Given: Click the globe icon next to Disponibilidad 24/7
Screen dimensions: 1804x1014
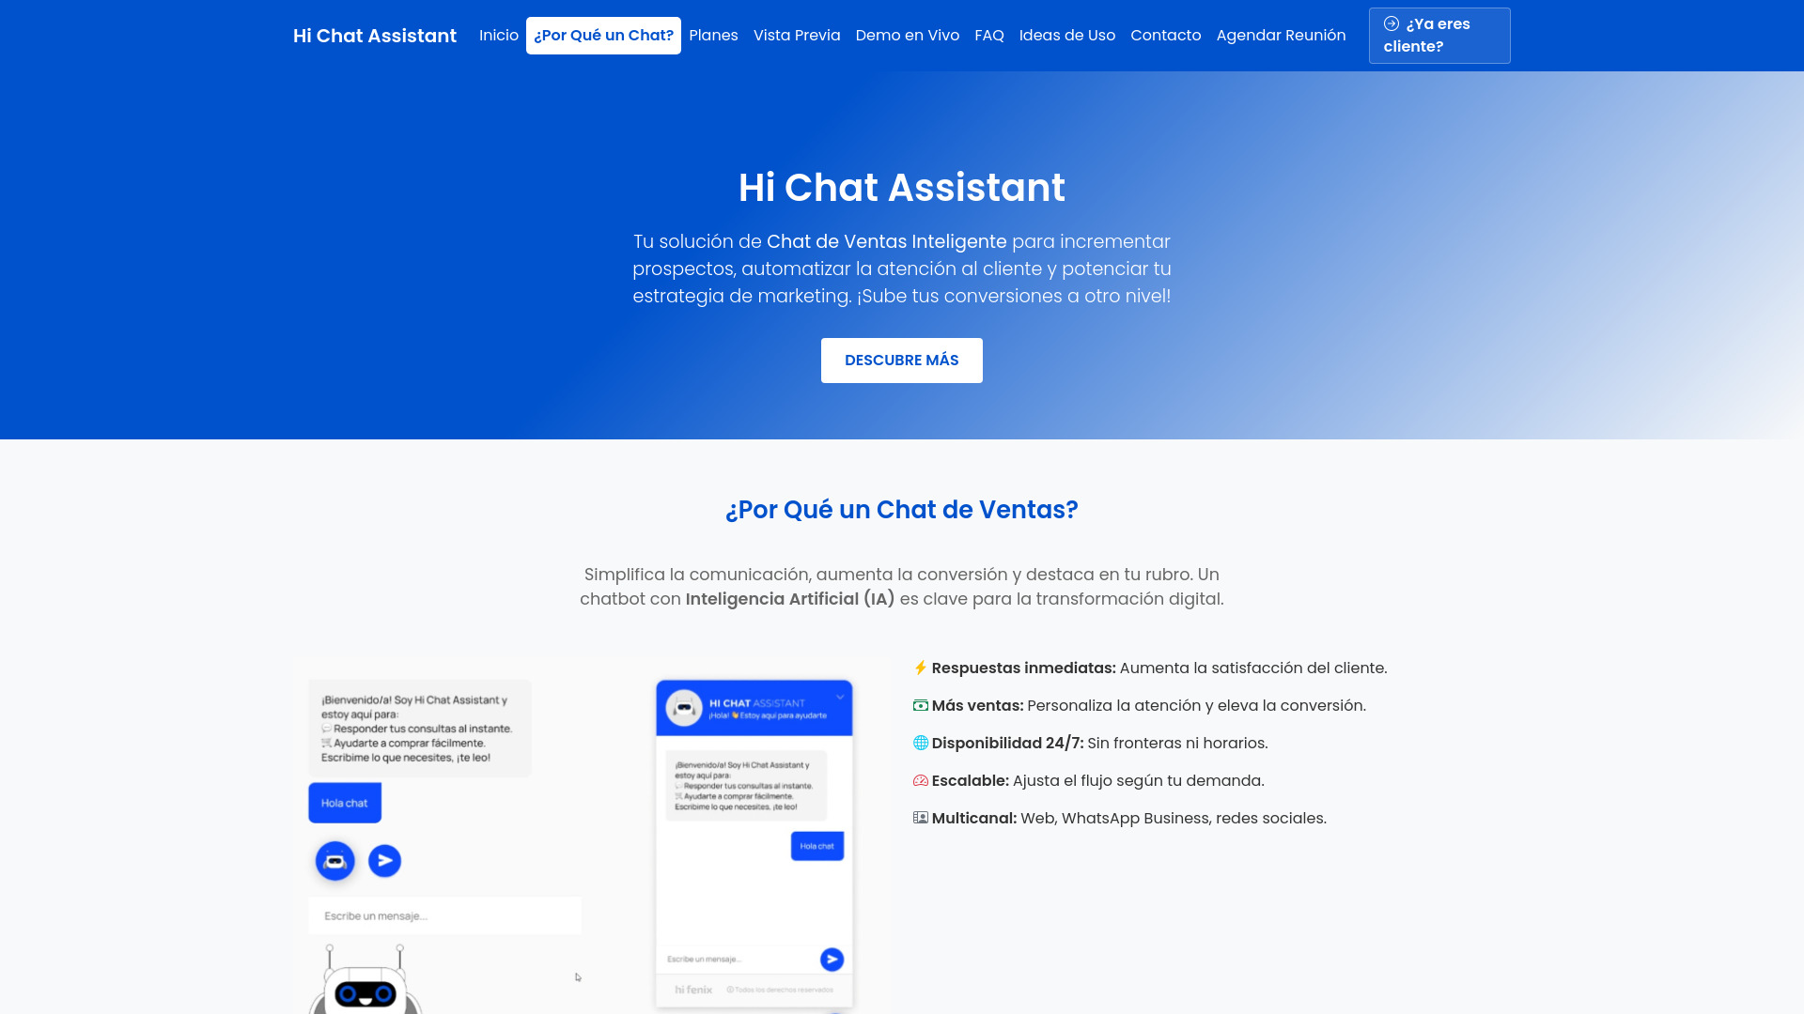Looking at the screenshot, I should (919, 743).
